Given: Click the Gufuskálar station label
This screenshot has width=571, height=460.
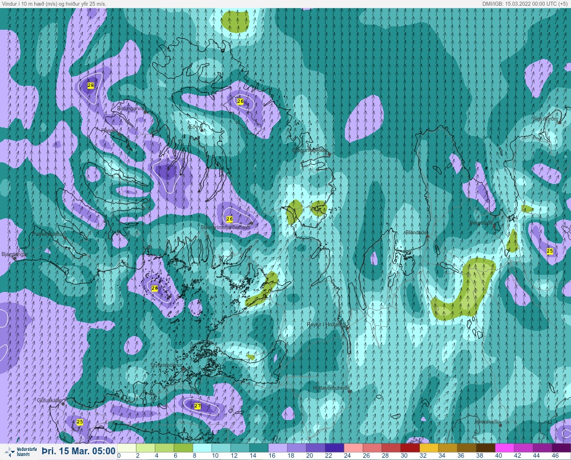Looking at the screenshot, I should [49, 401].
